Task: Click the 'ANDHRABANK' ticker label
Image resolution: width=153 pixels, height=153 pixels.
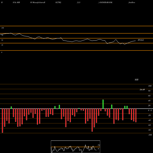Action: click(106, 2)
